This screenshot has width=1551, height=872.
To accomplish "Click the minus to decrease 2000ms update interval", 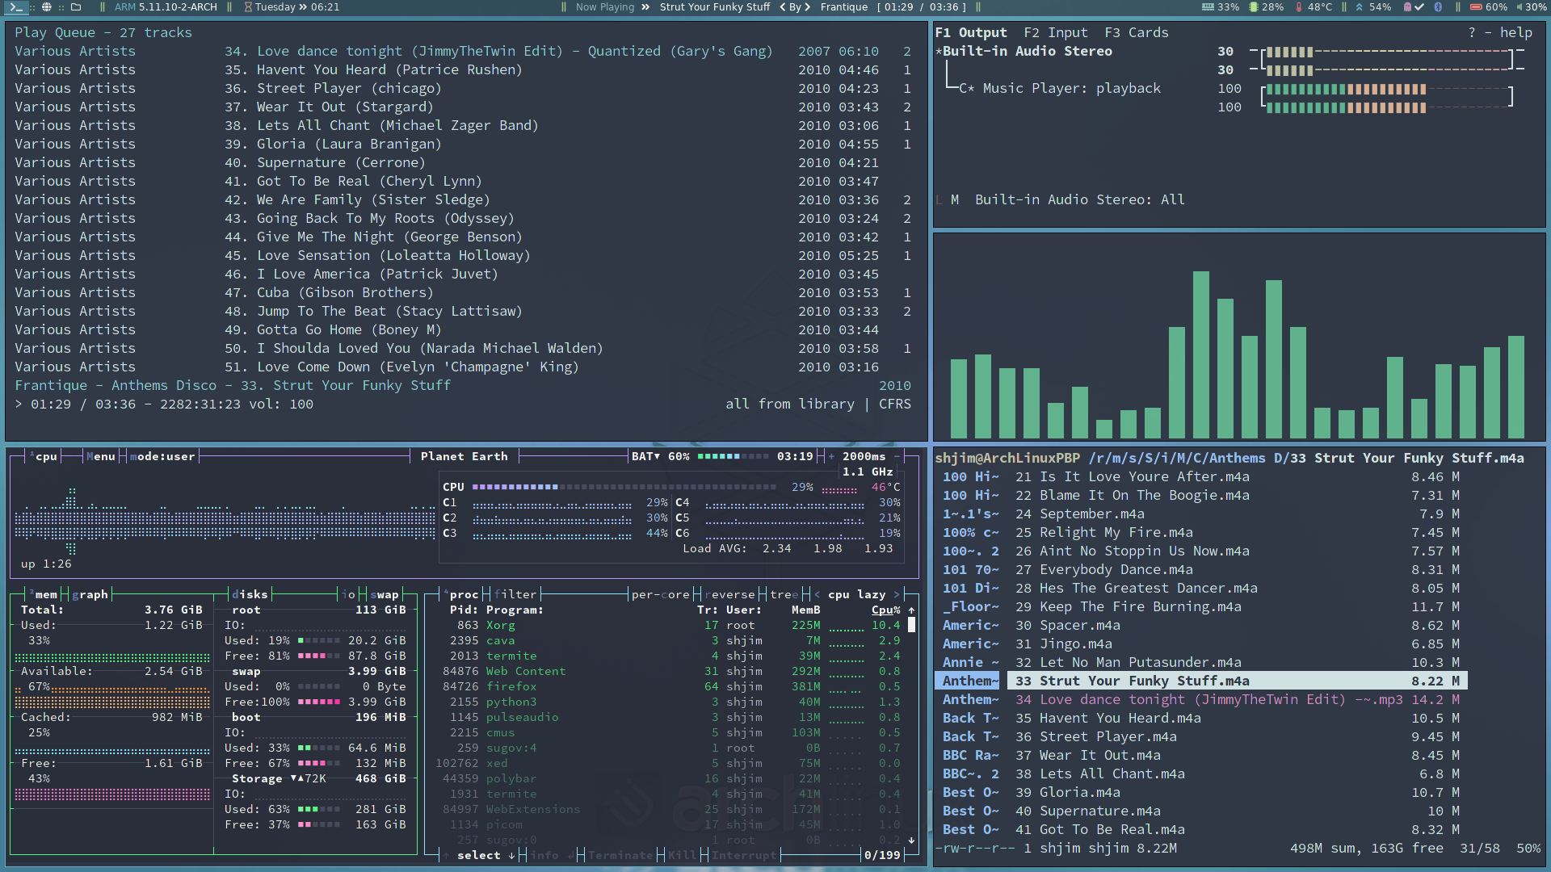I will click(x=897, y=457).
